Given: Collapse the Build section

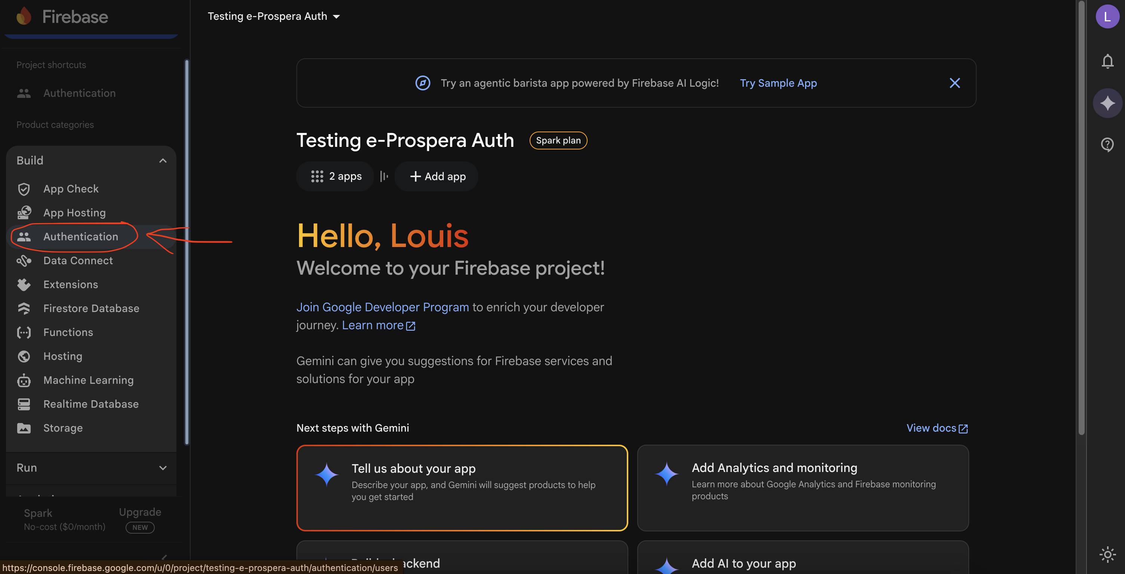Looking at the screenshot, I should 163,160.
